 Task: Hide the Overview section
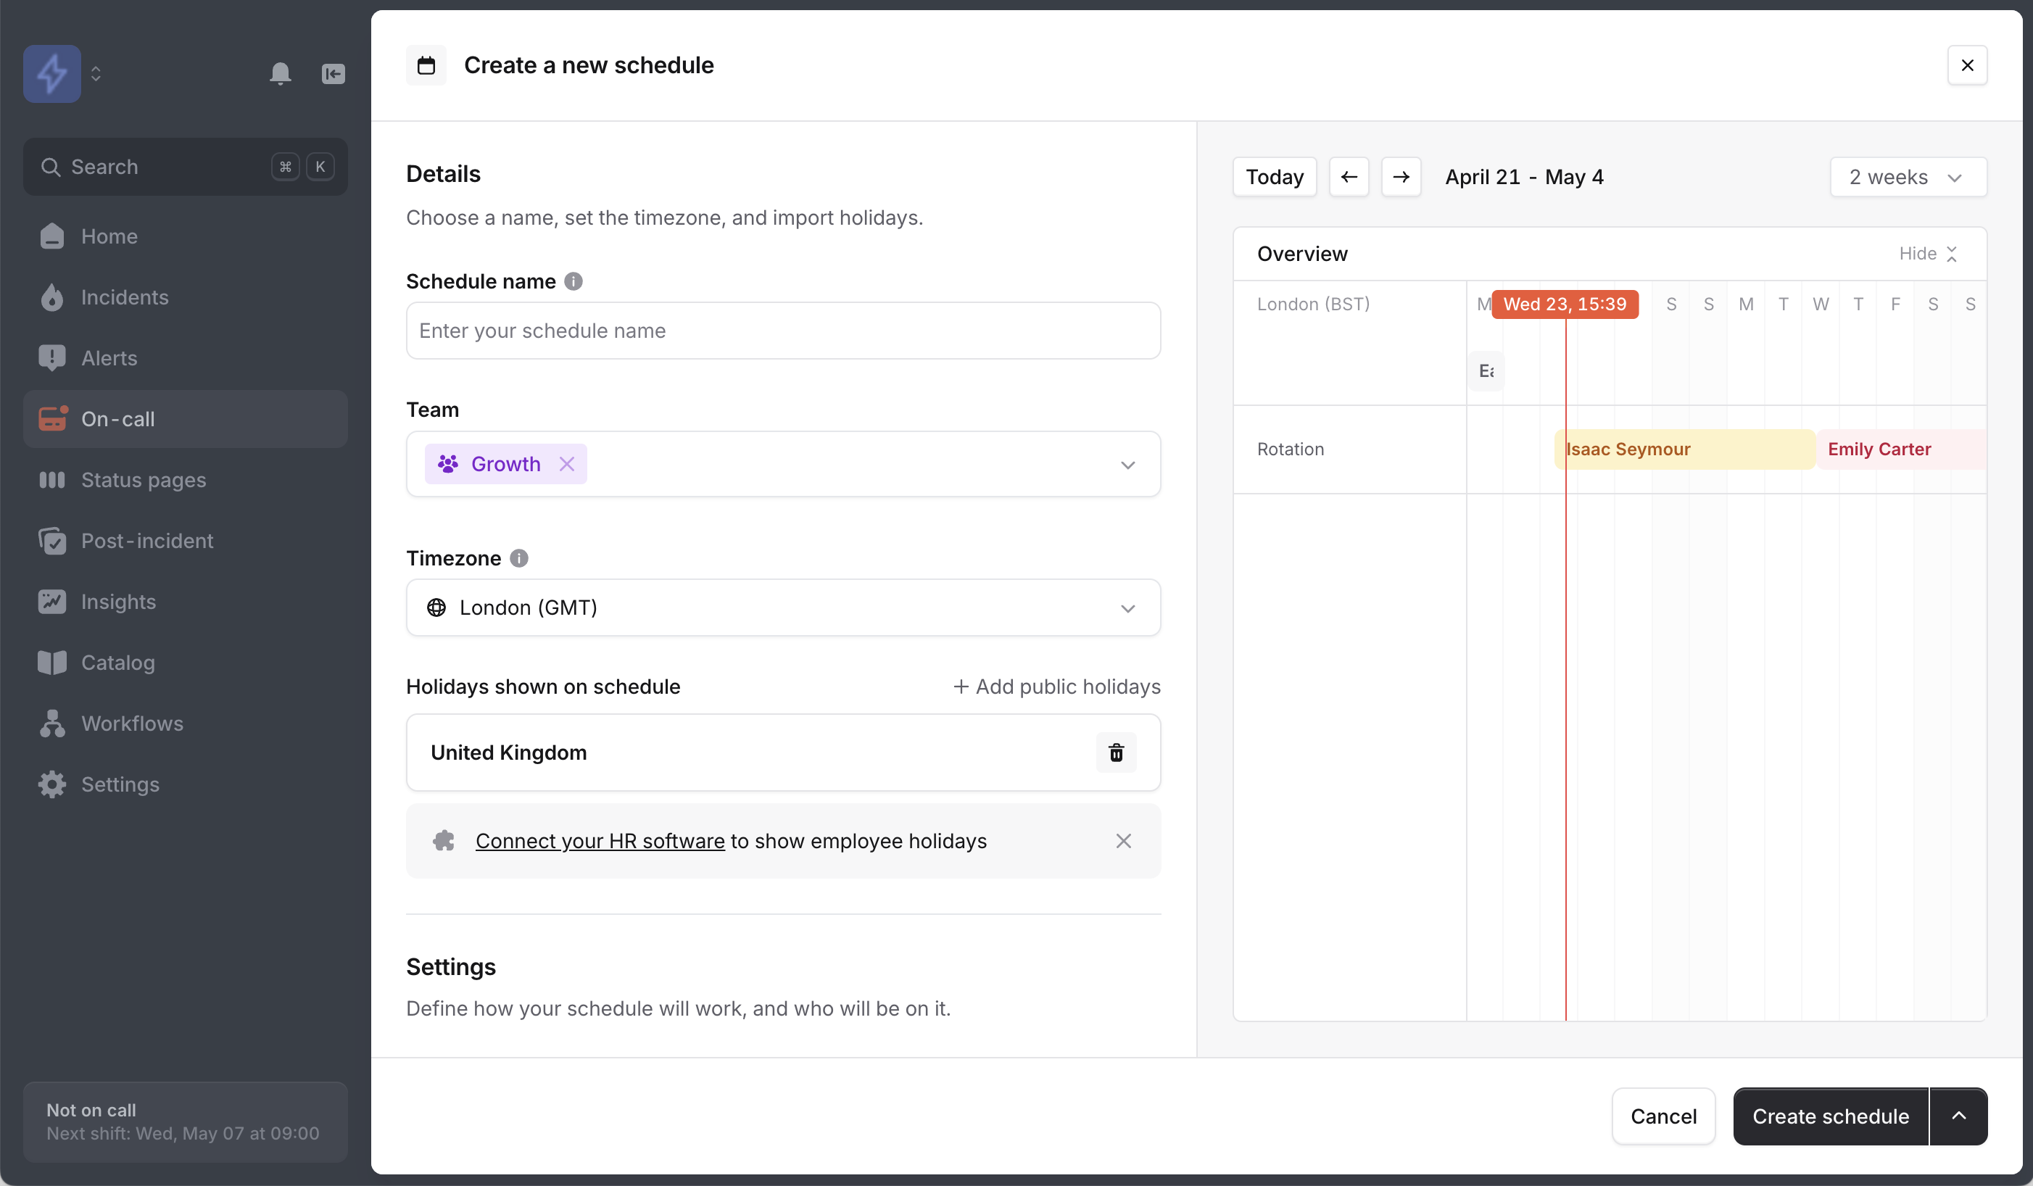1926,253
